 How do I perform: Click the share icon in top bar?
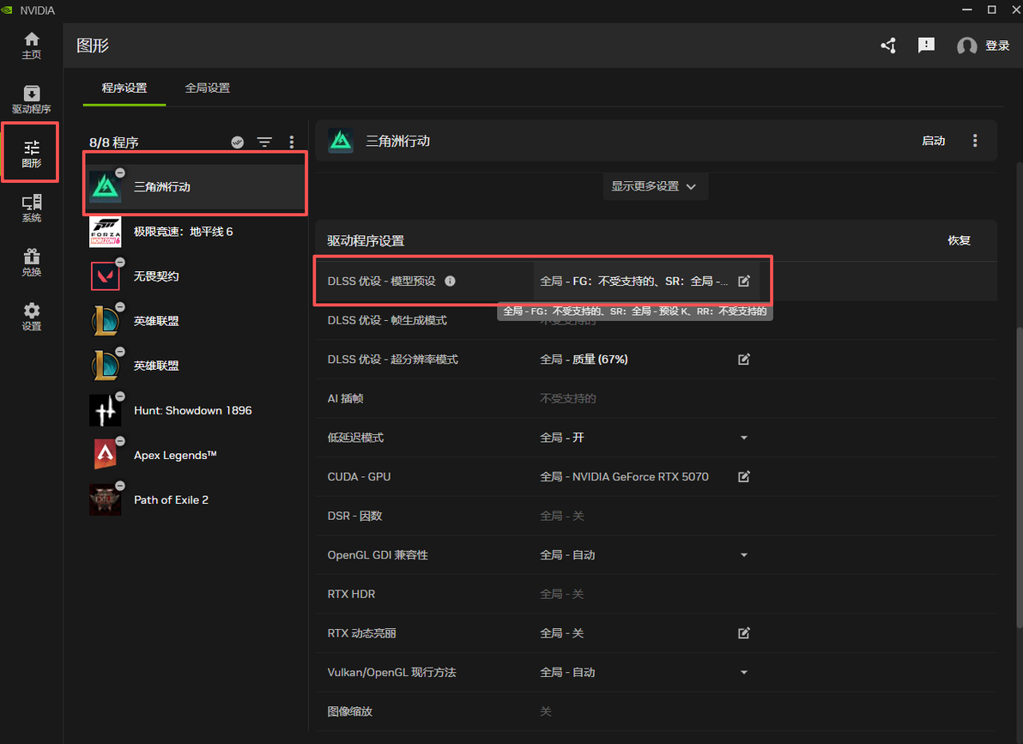(x=888, y=45)
